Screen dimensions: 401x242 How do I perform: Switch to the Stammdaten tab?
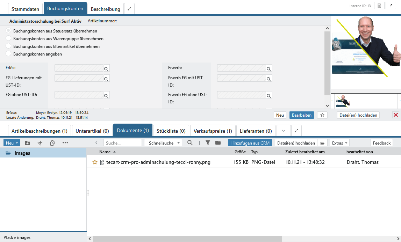pos(25,9)
